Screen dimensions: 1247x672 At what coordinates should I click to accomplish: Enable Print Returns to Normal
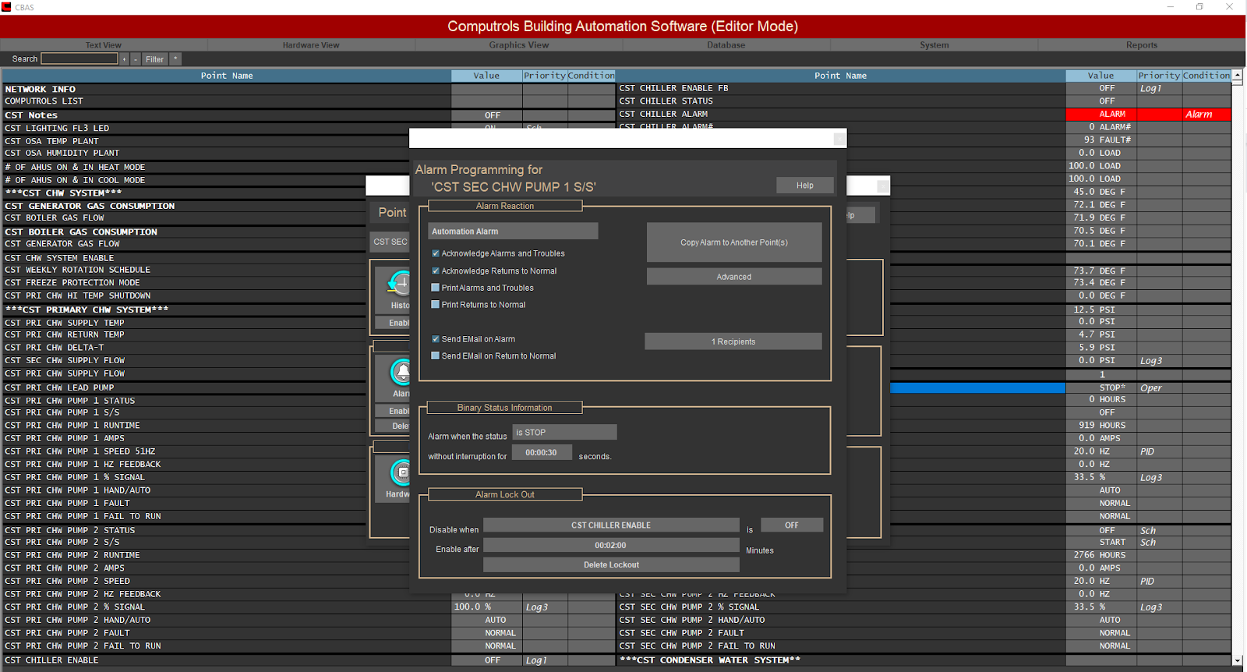click(x=436, y=305)
